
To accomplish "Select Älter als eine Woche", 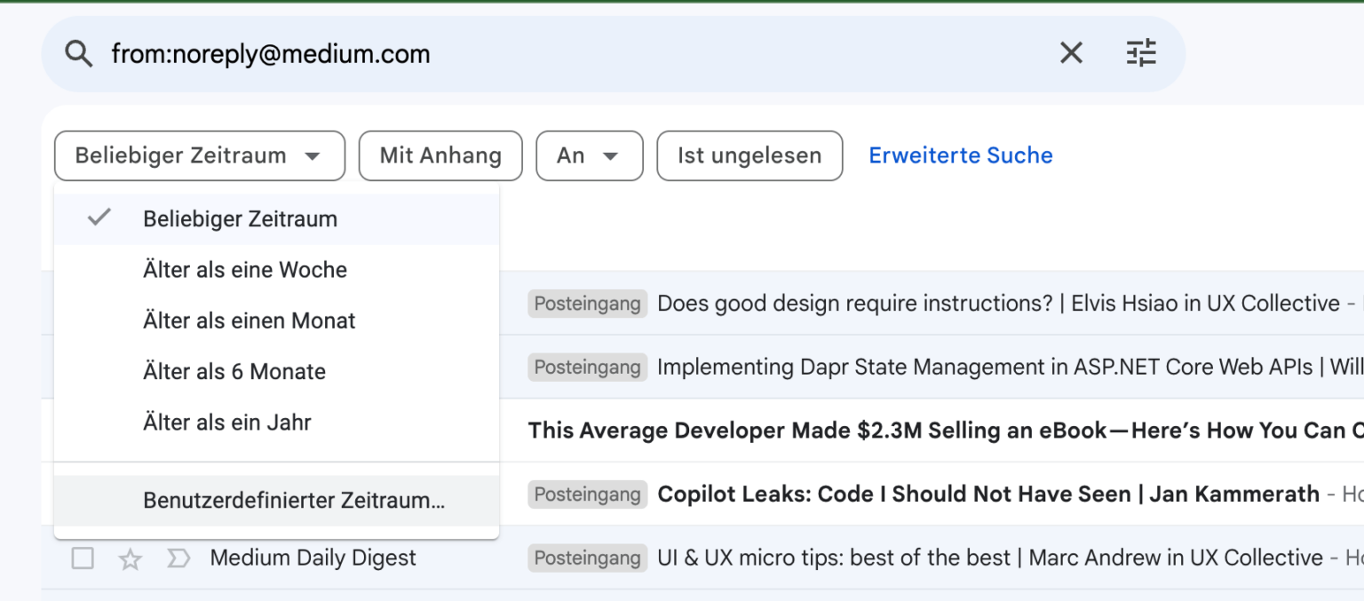I will pyautogui.click(x=245, y=269).
